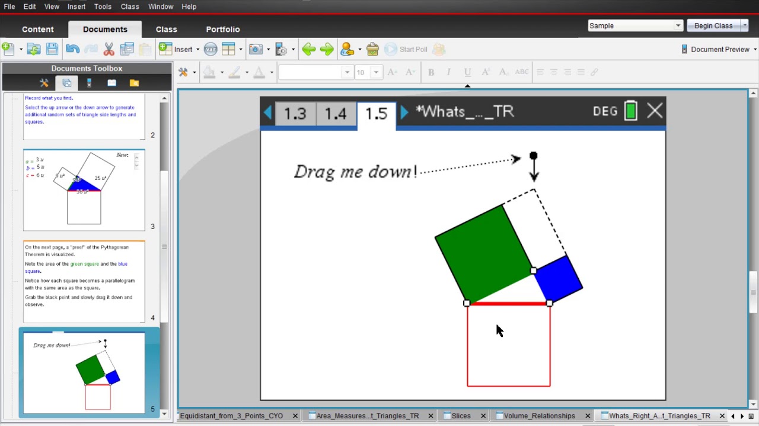Open the Tools menu
Screen dimensions: 759x426
pos(103,7)
